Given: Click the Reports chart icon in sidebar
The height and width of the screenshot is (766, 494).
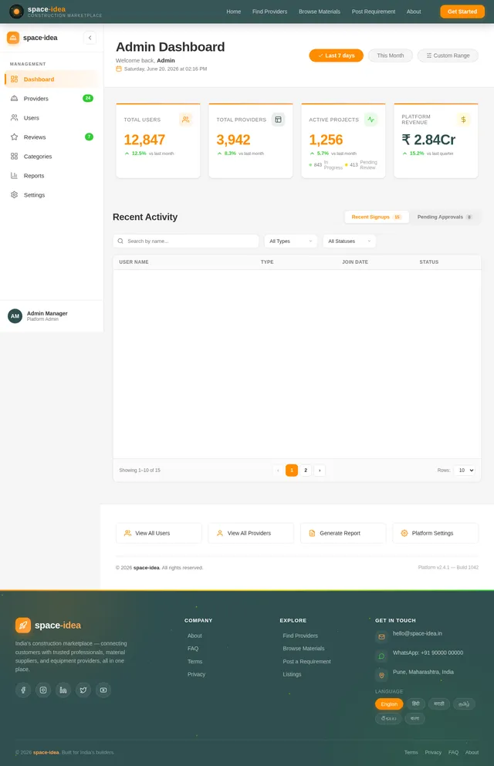Looking at the screenshot, I should (14, 175).
